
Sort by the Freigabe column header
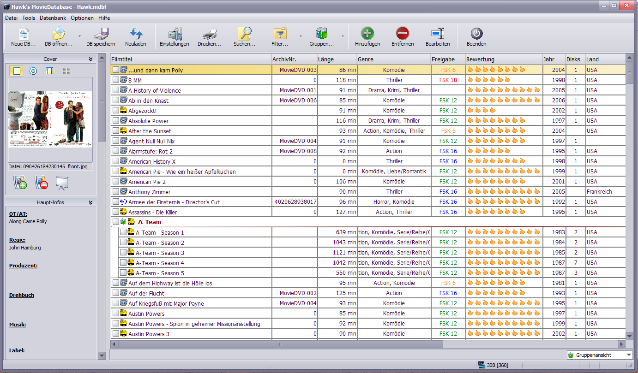[448, 59]
